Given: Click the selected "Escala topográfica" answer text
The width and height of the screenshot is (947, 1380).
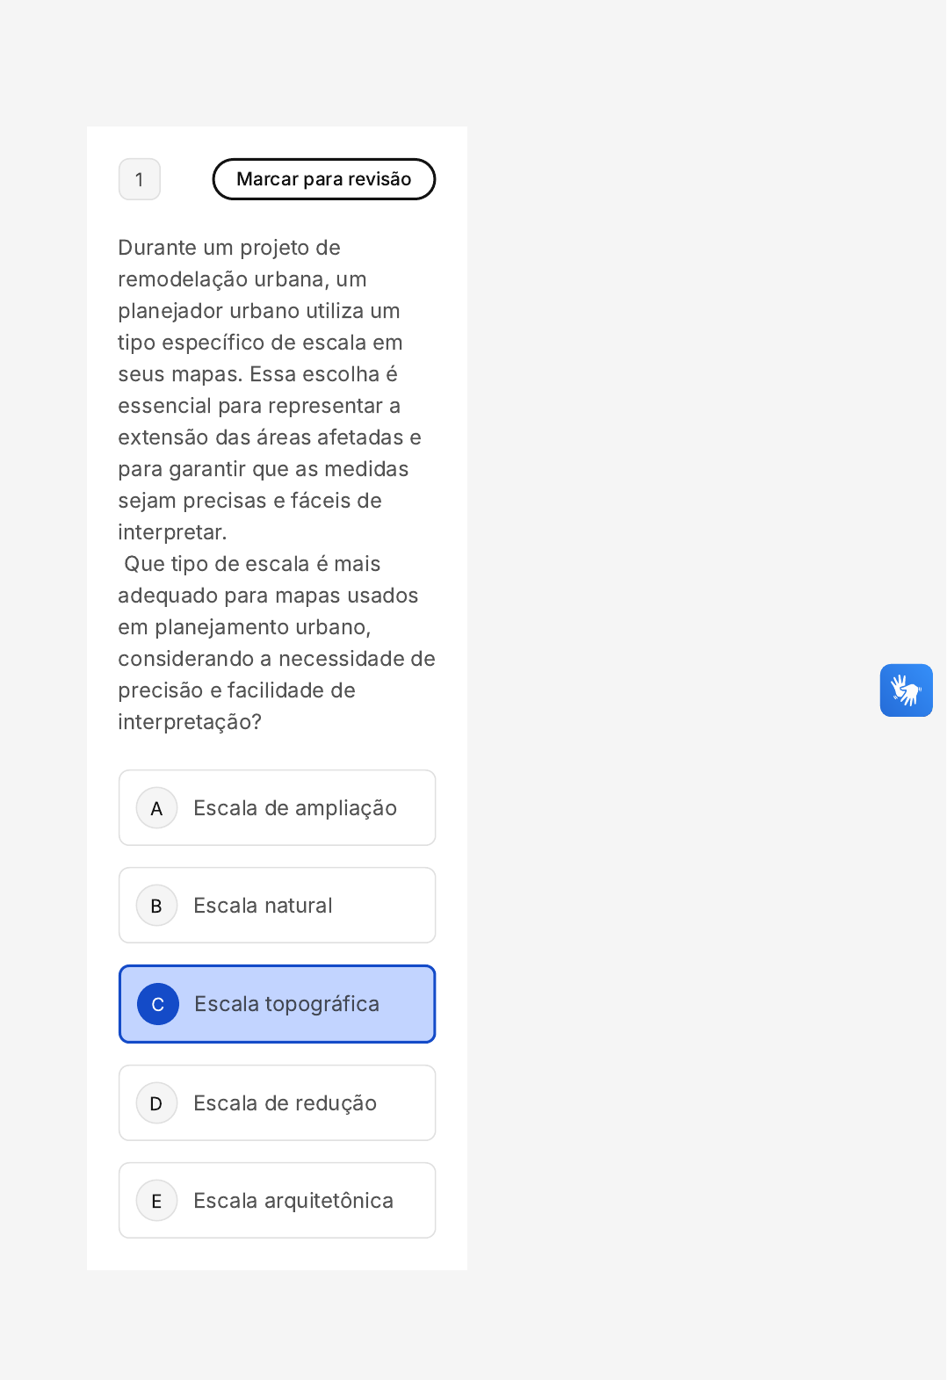Looking at the screenshot, I should [286, 1004].
